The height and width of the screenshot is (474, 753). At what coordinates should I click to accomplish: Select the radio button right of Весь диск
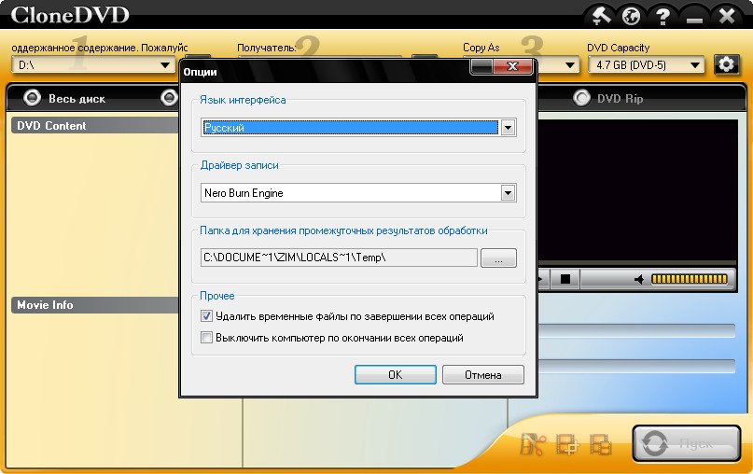pos(169,98)
